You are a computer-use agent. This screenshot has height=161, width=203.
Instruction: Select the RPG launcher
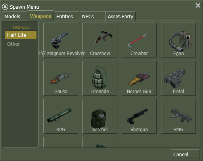pyautogui.click(x=61, y=116)
